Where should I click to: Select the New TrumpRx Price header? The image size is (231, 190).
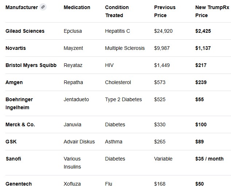pyautogui.click(x=210, y=11)
